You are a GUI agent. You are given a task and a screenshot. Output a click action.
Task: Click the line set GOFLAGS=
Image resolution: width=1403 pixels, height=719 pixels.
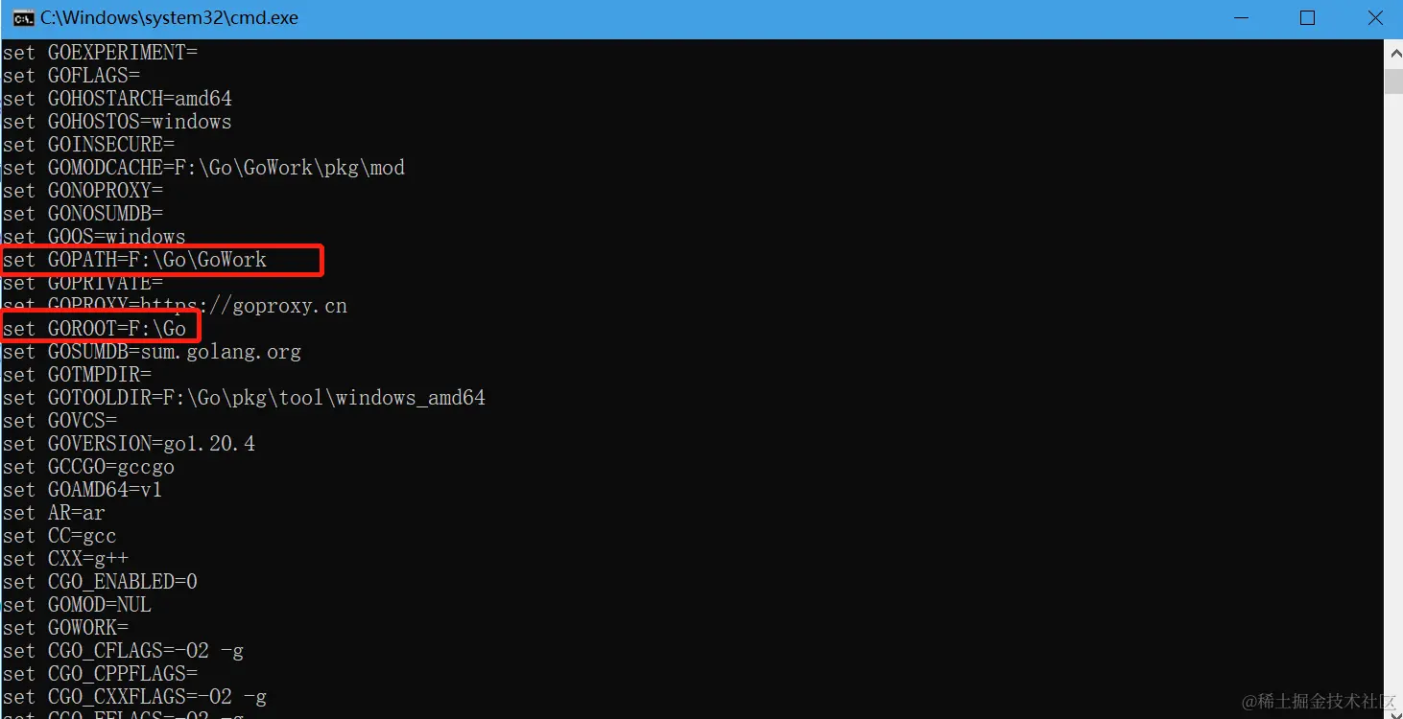[x=71, y=76]
